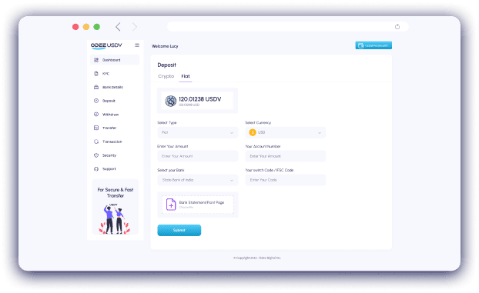Go back with browser back arrow

pyautogui.click(x=118, y=27)
